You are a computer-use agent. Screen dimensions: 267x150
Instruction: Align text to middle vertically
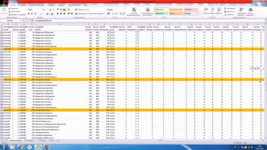61,10
